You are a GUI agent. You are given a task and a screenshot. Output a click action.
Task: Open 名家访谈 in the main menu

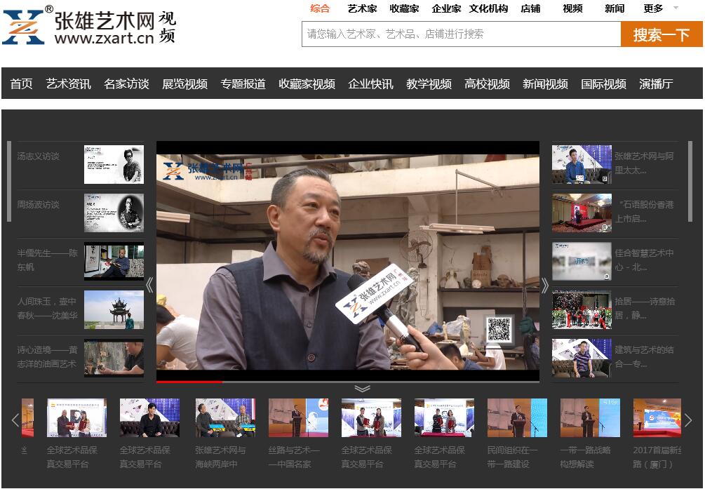coord(126,83)
